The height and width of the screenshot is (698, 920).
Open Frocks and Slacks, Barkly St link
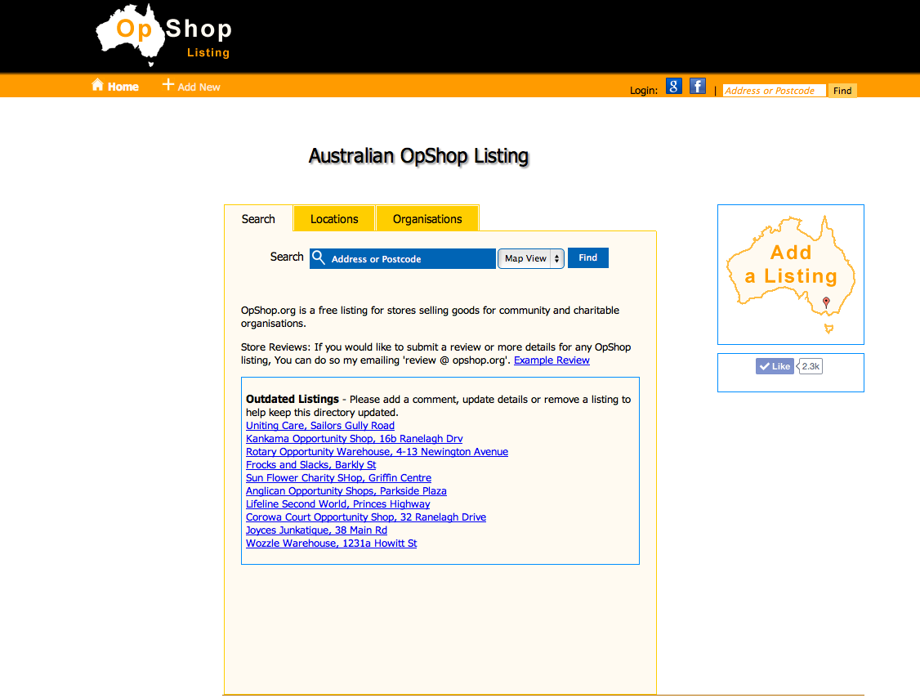pos(311,465)
